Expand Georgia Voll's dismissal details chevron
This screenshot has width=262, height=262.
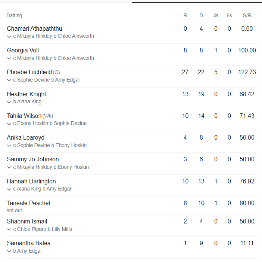pyautogui.click(x=9, y=58)
